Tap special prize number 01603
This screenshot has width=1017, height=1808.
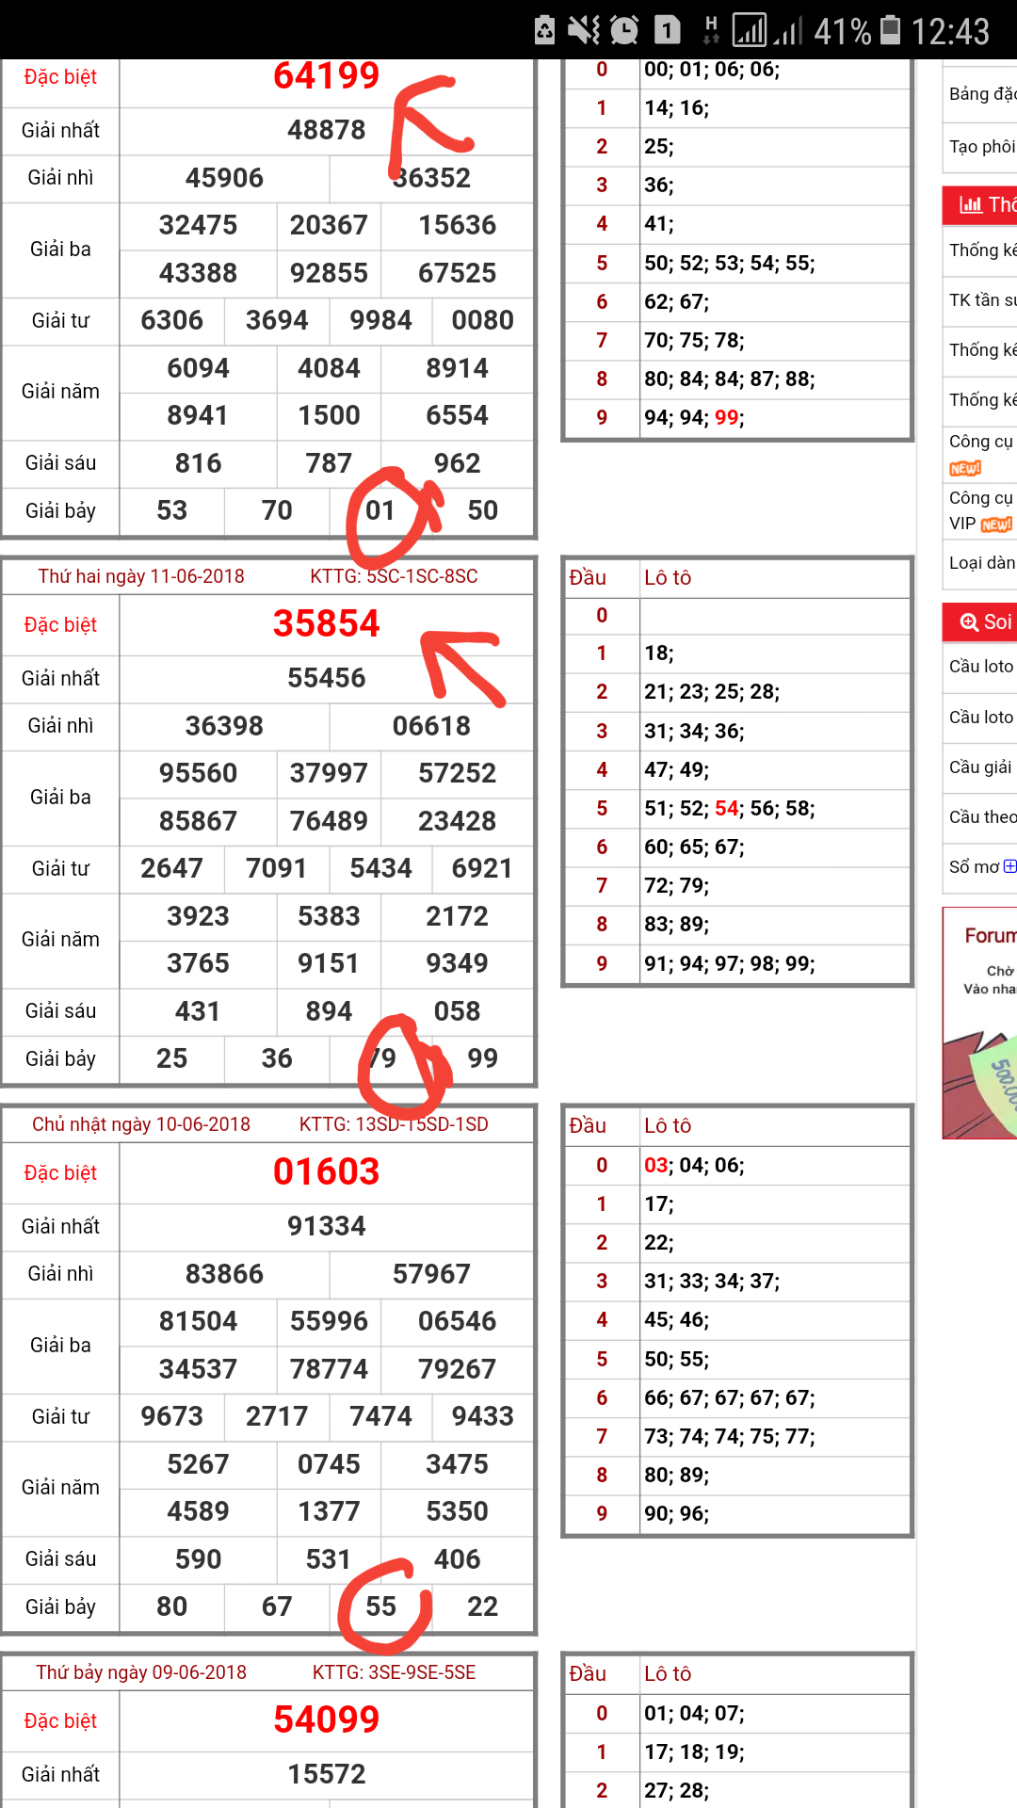pyautogui.click(x=326, y=1171)
